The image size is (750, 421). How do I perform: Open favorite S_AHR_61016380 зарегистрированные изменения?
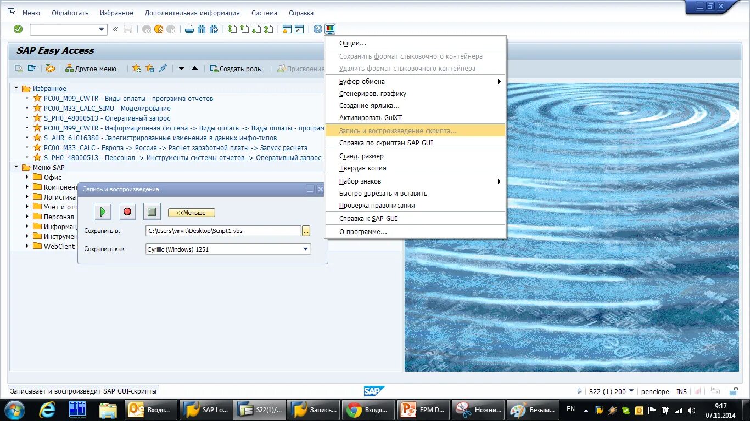point(160,138)
